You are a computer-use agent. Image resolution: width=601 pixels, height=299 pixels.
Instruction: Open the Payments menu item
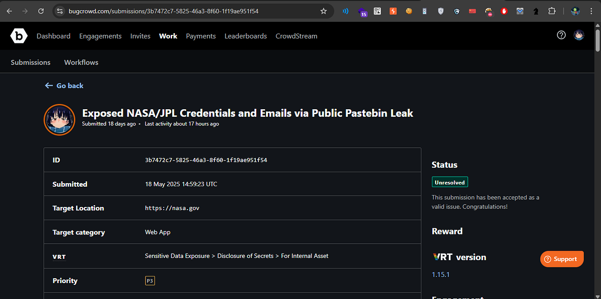coord(200,36)
